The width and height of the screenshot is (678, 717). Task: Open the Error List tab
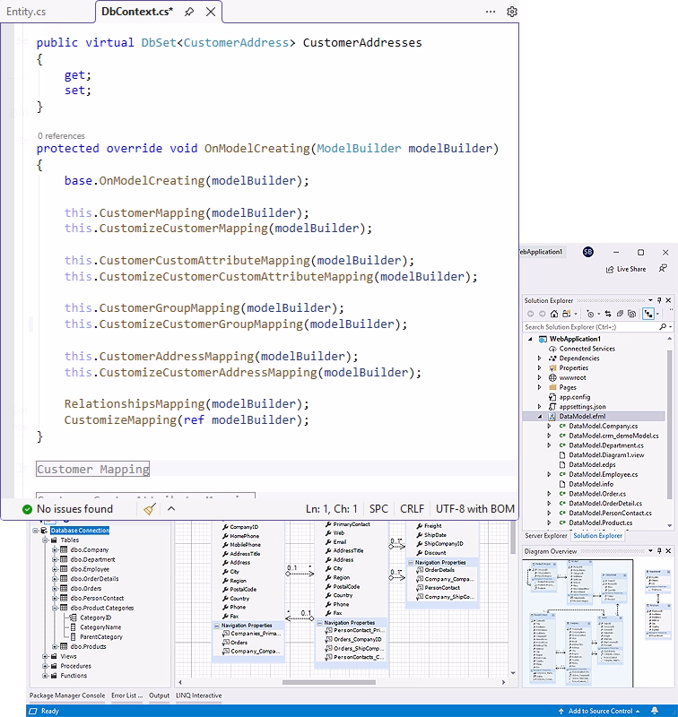coord(127,695)
